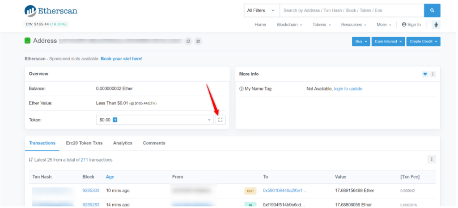The image size is (458, 208).
Task: Expand the More menu
Action: coord(384,25)
